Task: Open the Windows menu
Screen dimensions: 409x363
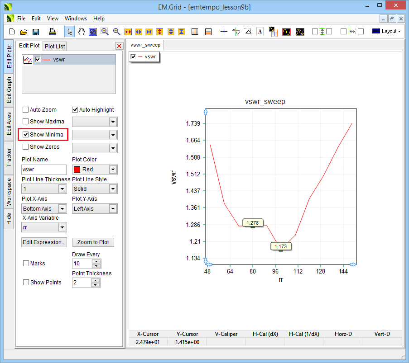Action: (x=76, y=19)
